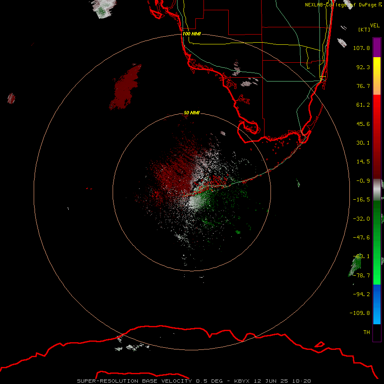
Task: Click the 30.1 legend value
Action: tap(363, 143)
